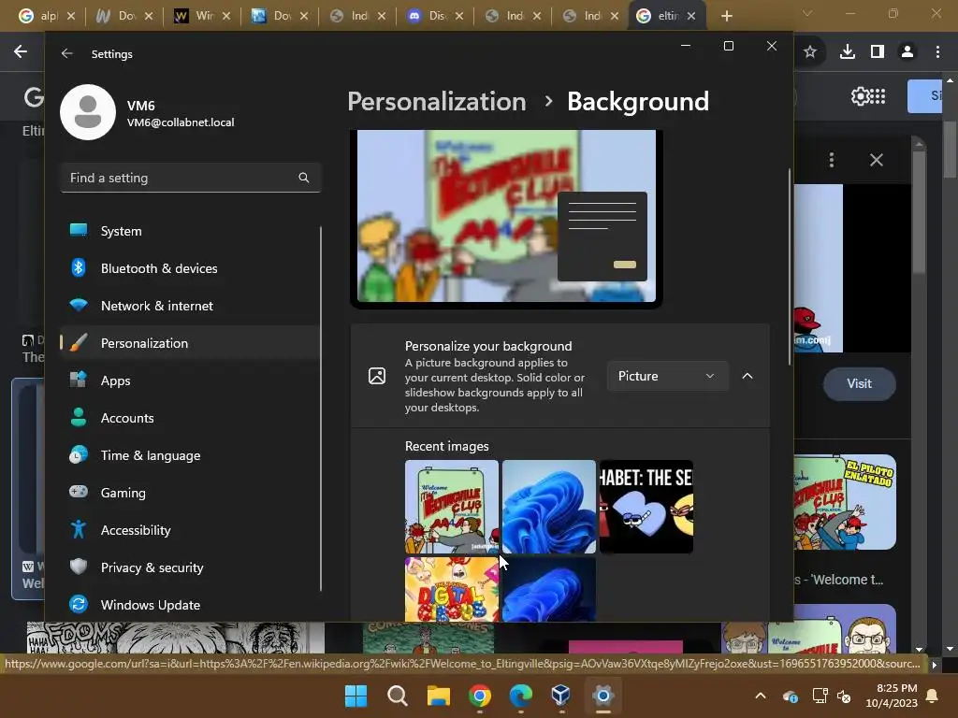Open the notifications bell
The width and height of the screenshot is (958, 718).
click(x=933, y=696)
